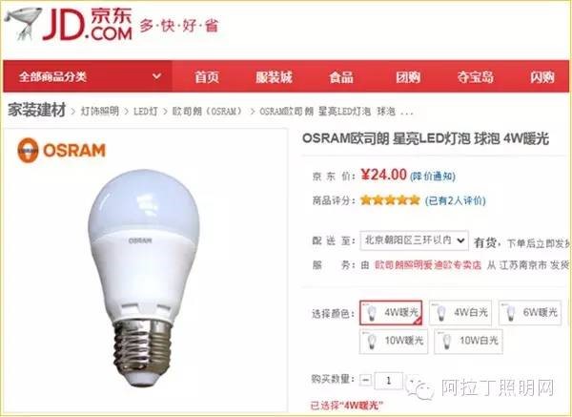Select the 4W暖光 color option

391,313
